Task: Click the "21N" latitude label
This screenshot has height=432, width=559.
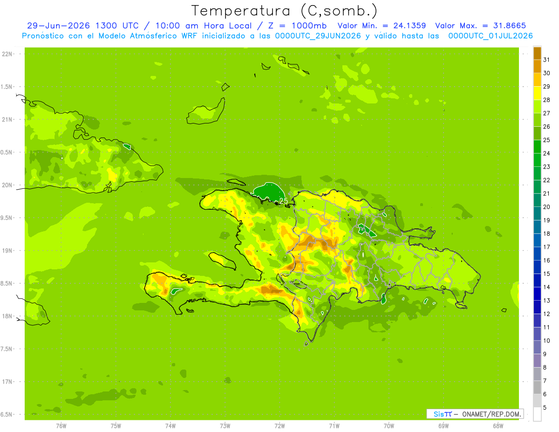Action: point(7,120)
